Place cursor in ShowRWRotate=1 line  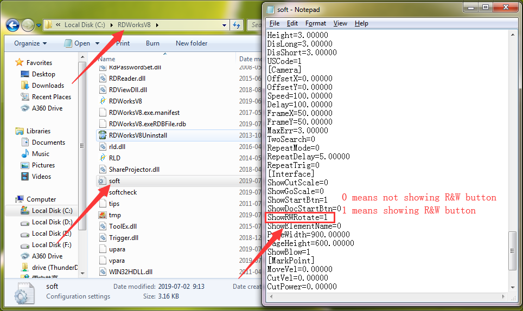pos(297,217)
